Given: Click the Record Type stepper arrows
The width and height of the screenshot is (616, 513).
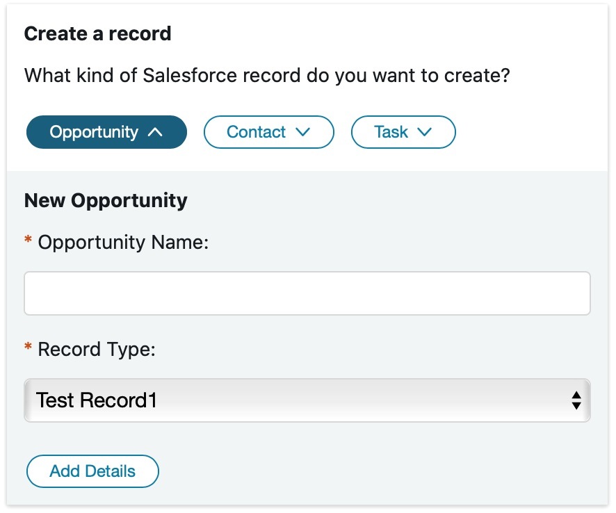Looking at the screenshot, I should point(576,400).
